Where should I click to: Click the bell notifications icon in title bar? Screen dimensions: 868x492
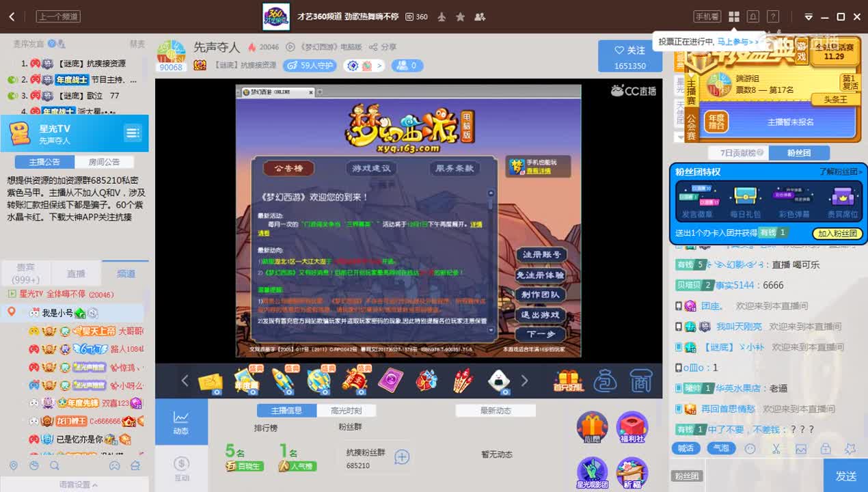(x=753, y=16)
